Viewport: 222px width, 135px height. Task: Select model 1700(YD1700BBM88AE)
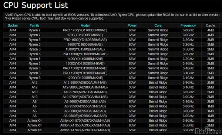point(85,35)
